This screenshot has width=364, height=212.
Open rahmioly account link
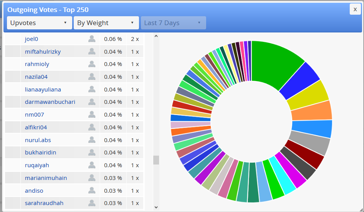pyautogui.click(x=37, y=64)
